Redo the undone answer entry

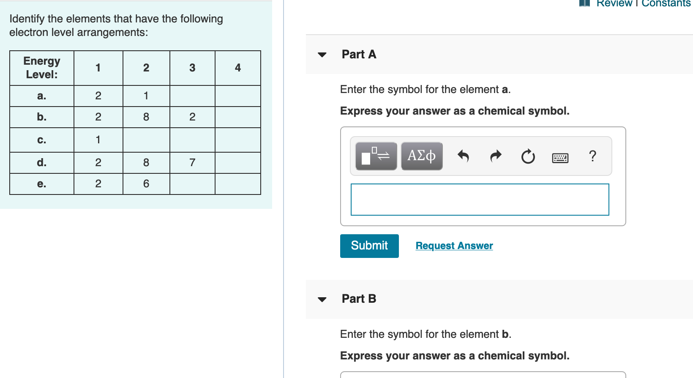point(495,156)
